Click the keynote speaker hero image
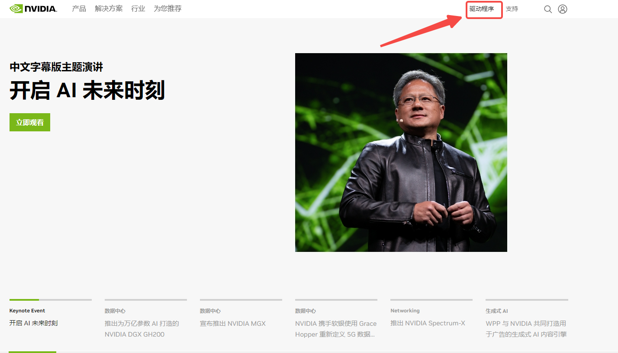Screen dimensions: 618x353 tap(401, 152)
